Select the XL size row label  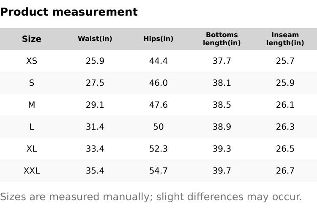point(32,149)
